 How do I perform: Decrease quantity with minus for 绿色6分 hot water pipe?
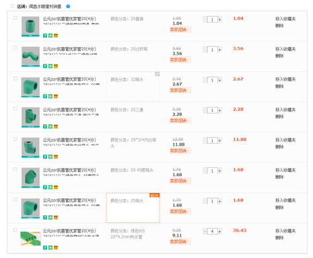(x=205, y=232)
